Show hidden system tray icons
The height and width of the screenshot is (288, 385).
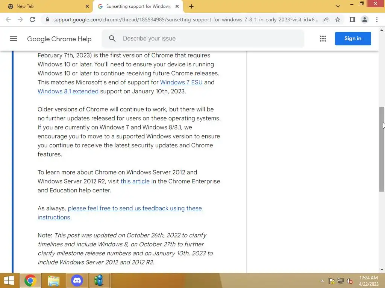[322, 281]
